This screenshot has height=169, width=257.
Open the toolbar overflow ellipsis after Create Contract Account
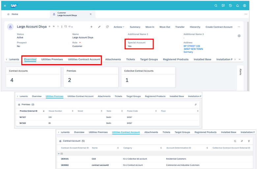tap(239, 27)
